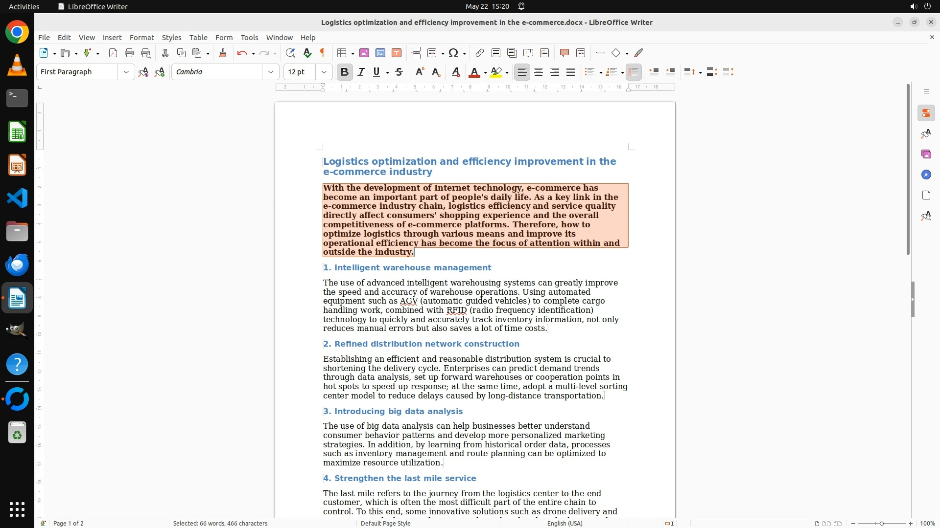
Task: Click the Insert Image icon
Action: point(364,53)
